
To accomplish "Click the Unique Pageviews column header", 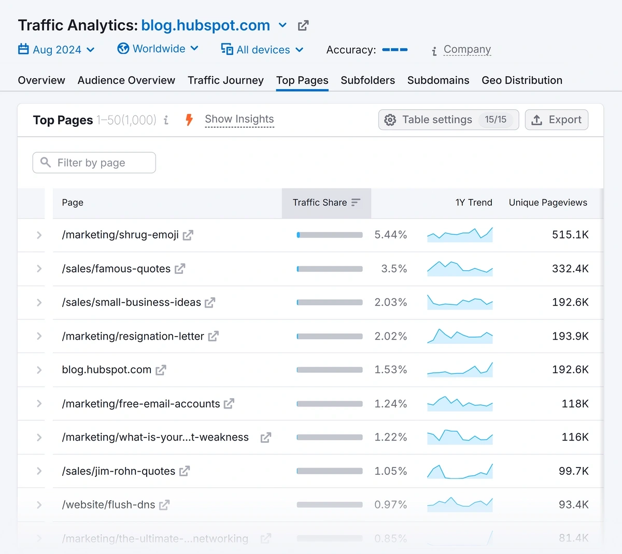I will coord(548,202).
